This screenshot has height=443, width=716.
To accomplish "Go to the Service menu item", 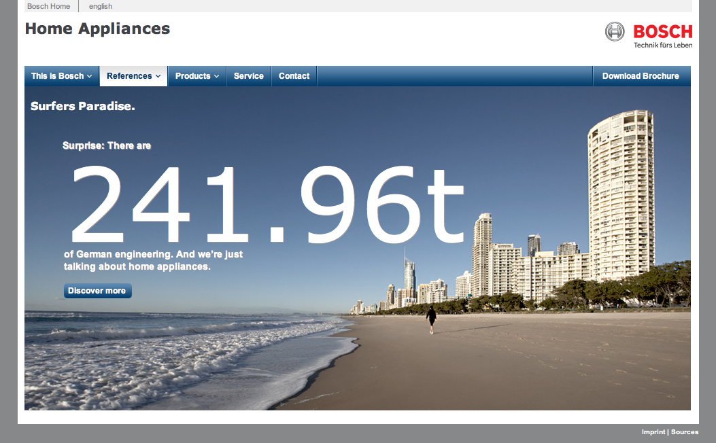I will pyautogui.click(x=248, y=76).
